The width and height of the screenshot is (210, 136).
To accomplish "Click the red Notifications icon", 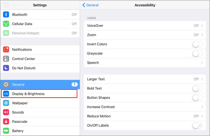I will 6,50.
